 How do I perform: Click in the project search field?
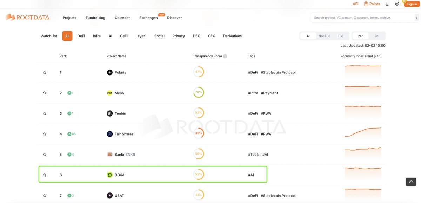[365, 18]
